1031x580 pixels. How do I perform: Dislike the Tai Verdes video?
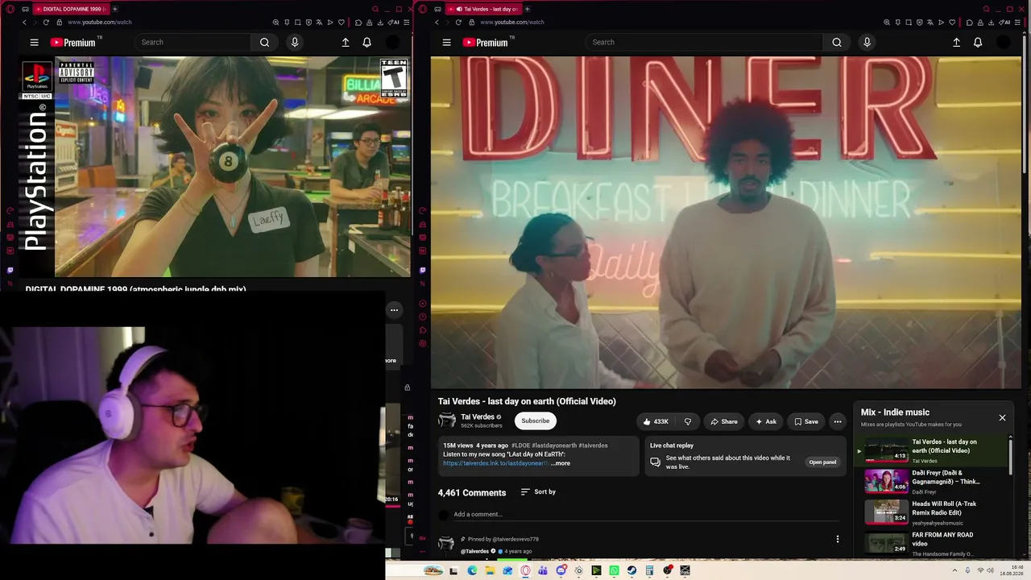tap(687, 421)
